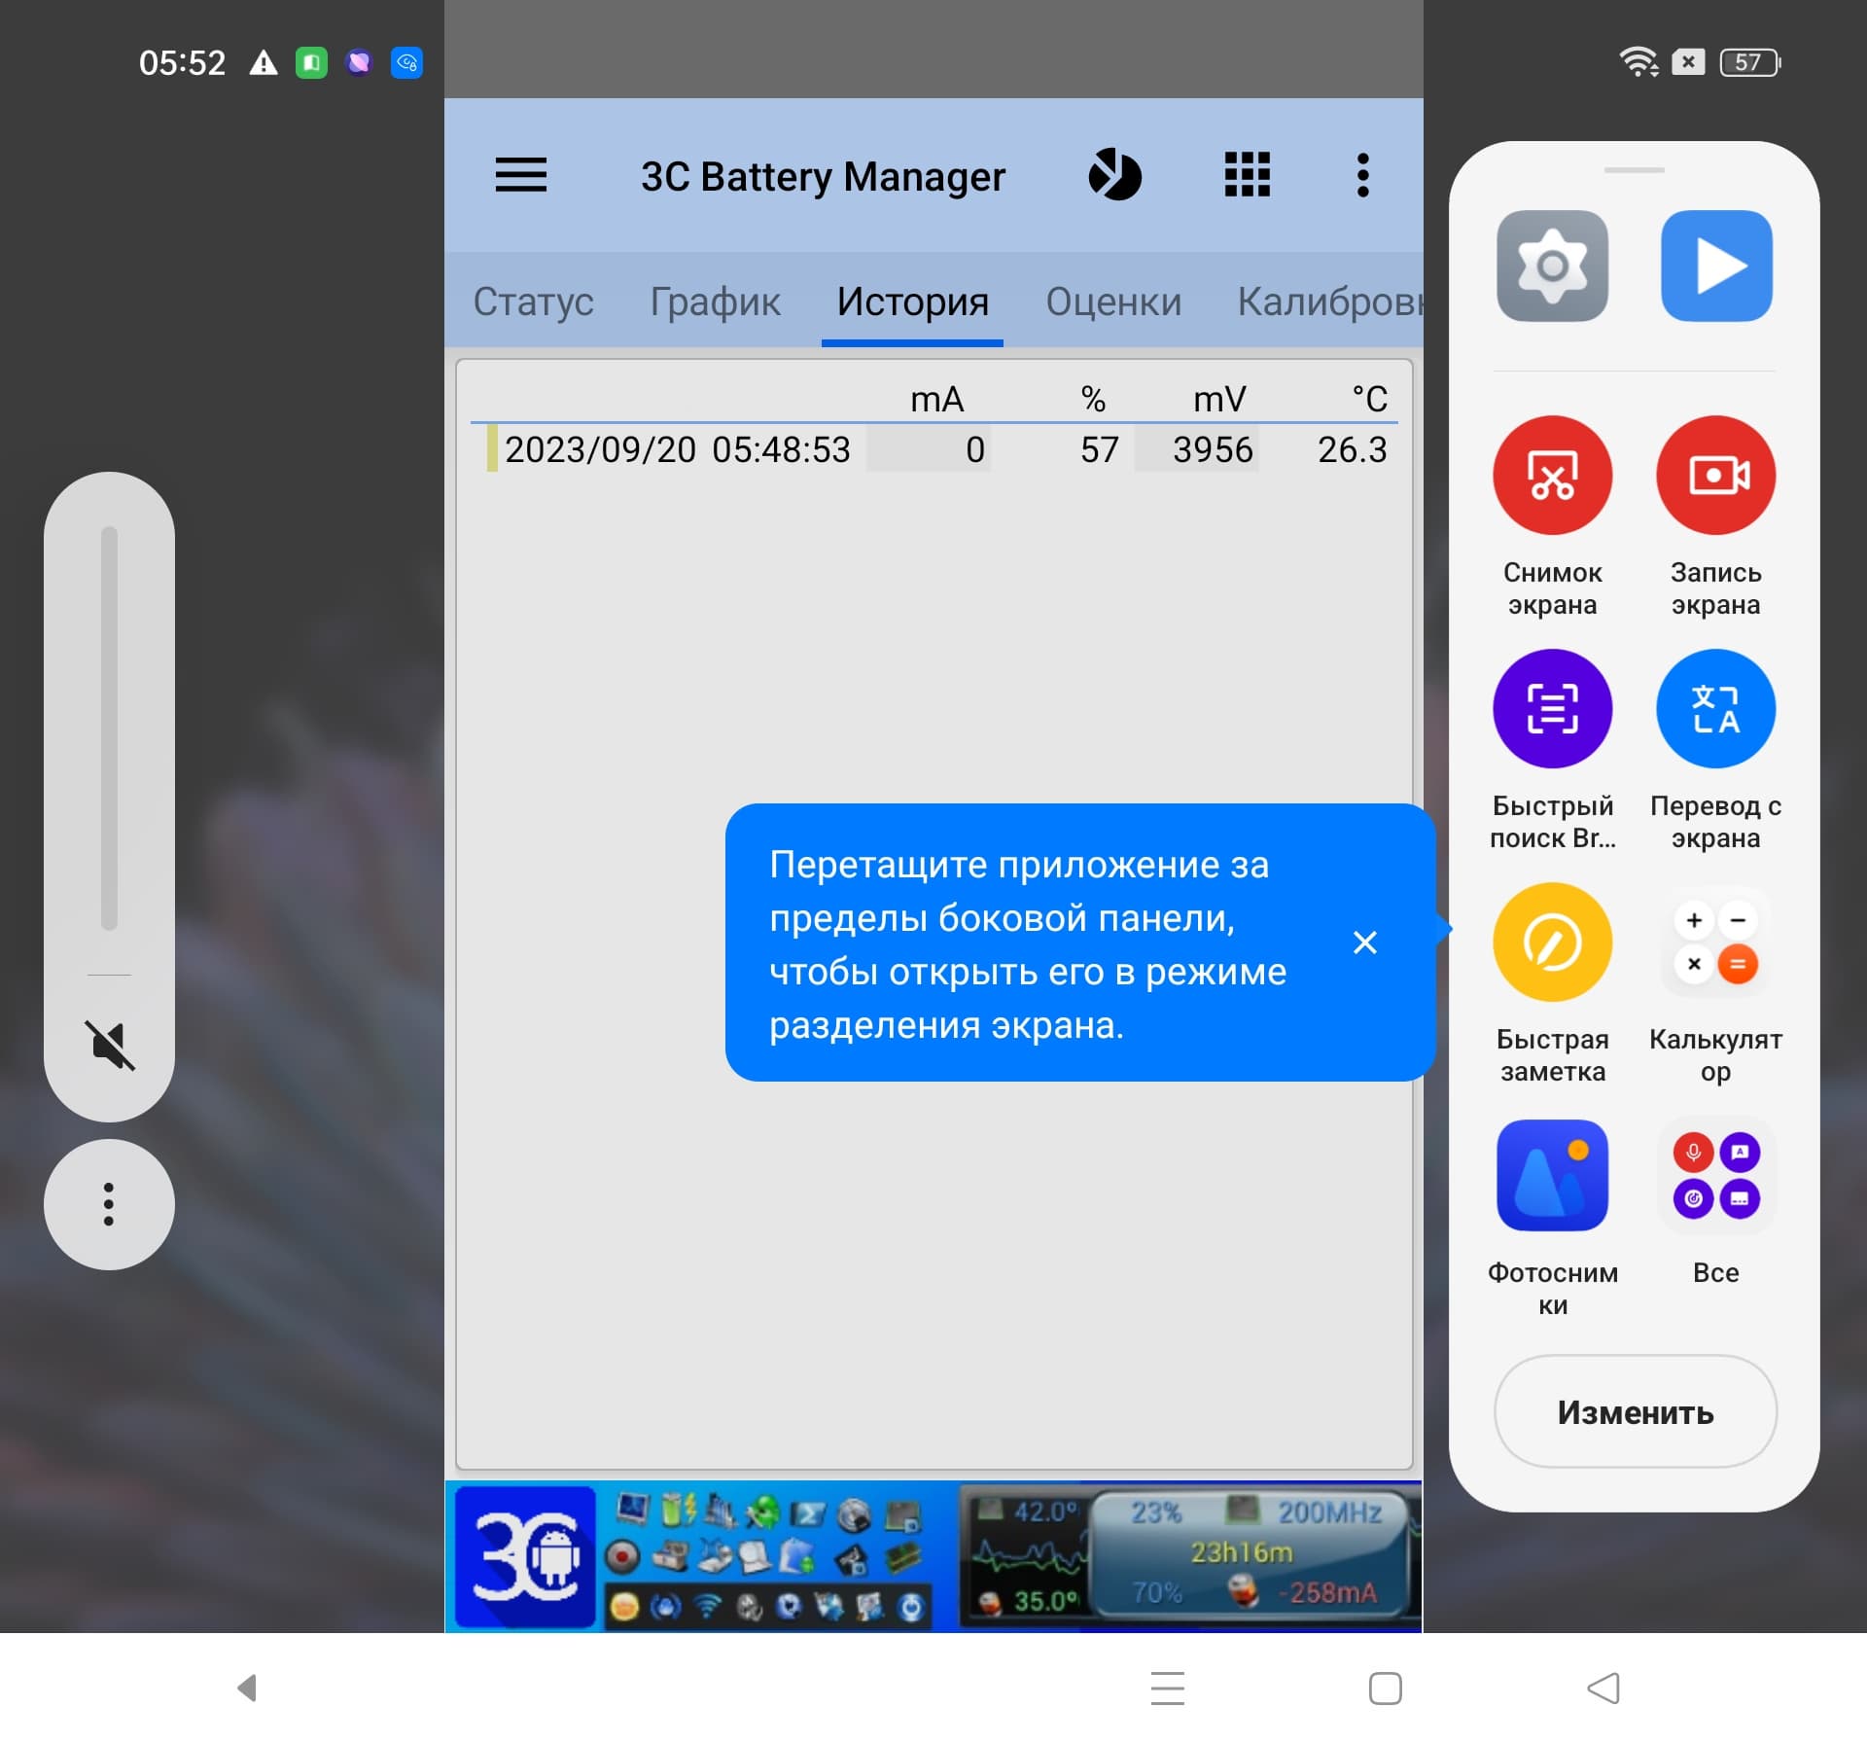This screenshot has width=1867, height=1743.
Task: Close the blue split-screen tooltip
Action: point(1364,943)
